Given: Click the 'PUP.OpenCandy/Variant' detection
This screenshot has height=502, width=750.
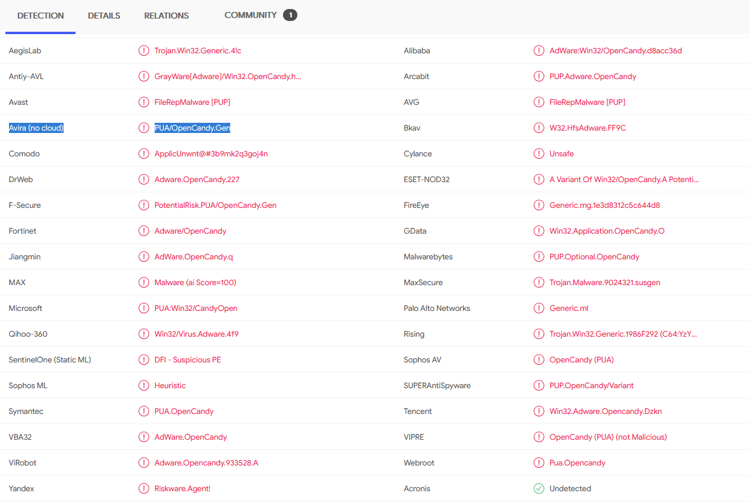Looking at the screenshot, I should [592, 386].
